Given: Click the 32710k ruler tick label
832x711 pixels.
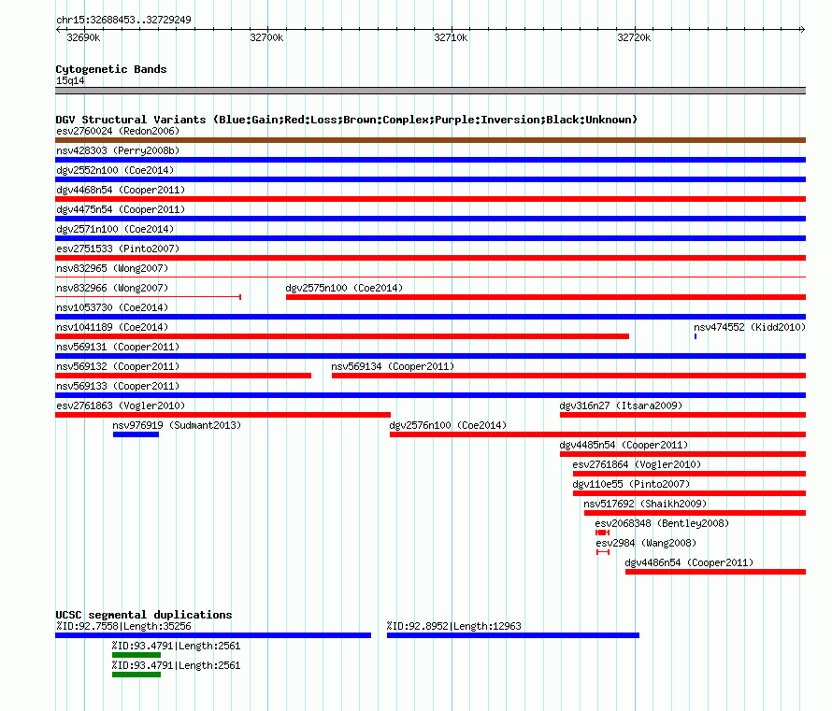Looking at the screenshot, I should [451, 37].
